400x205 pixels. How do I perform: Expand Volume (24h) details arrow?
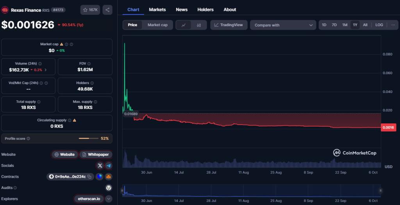[x=46, y=70]
